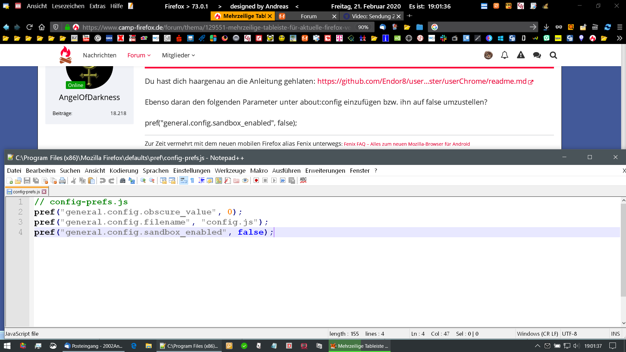Open forum notifications bell icon

(x=504, y=55)
